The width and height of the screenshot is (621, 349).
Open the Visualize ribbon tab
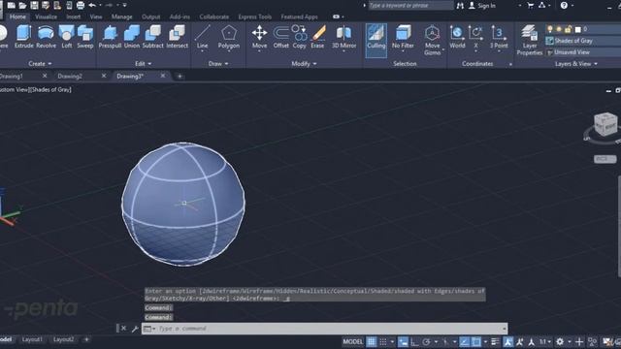(46, 16)
